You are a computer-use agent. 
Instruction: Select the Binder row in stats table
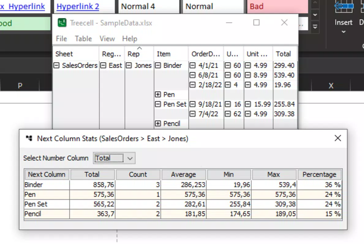pos(183,185)
